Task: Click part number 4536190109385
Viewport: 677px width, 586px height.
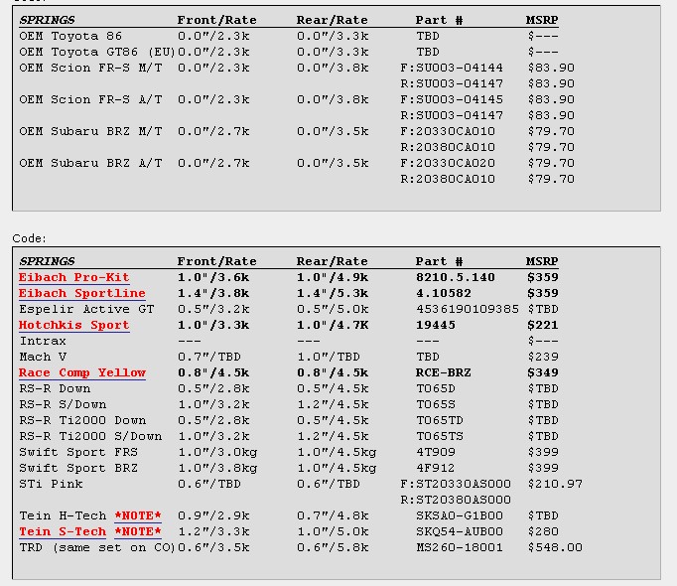Action: (468, 310)
